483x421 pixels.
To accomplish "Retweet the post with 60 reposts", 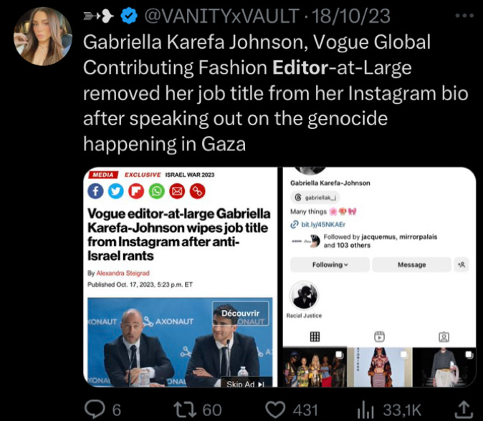I will click(185, 410).
